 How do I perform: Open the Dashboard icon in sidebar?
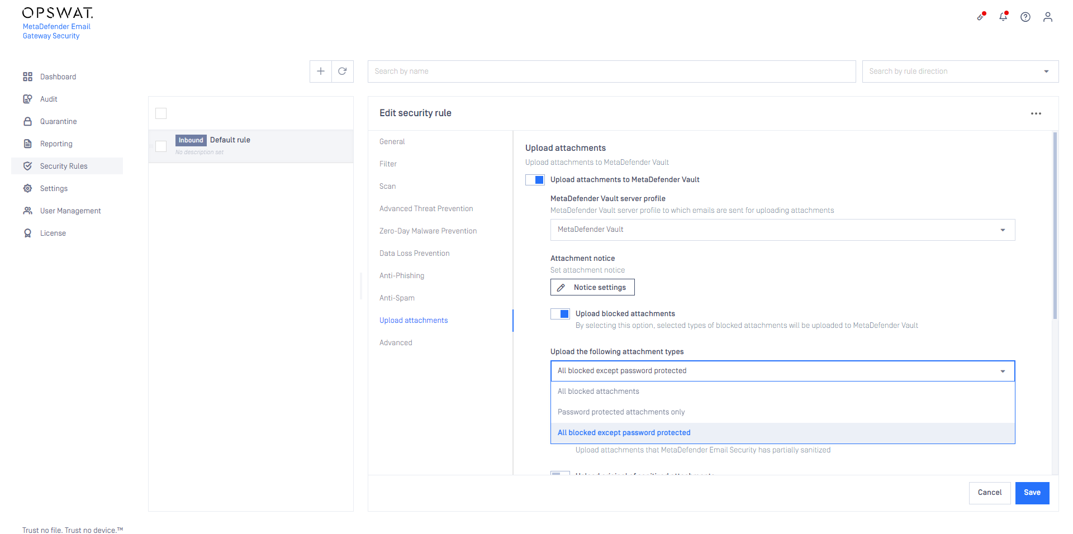[x=27, y=77]
